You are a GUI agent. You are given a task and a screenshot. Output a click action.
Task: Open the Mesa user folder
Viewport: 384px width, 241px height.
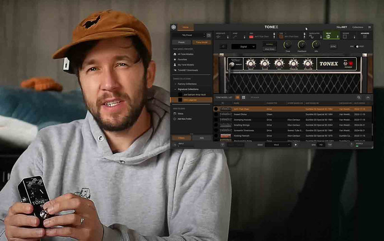pyautogui.click(x=180, y=114)
